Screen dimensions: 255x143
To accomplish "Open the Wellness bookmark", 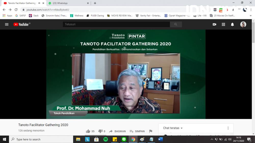I will [76, 16].
